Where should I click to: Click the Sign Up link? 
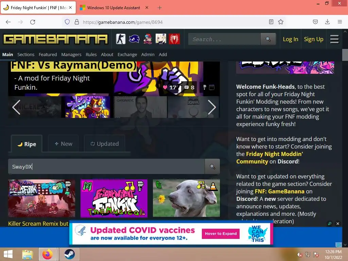click(x=314, y=39)
